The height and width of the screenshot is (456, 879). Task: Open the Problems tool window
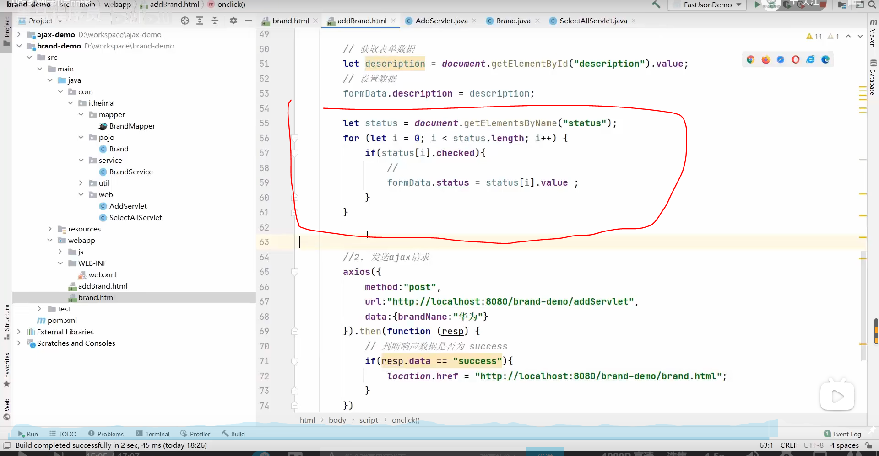coord(106,434)
